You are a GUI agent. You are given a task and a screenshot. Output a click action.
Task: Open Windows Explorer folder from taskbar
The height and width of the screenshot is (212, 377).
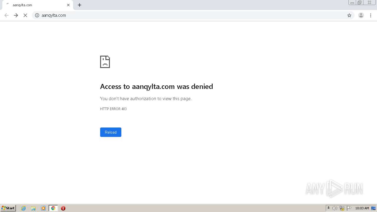pos(33,208)
